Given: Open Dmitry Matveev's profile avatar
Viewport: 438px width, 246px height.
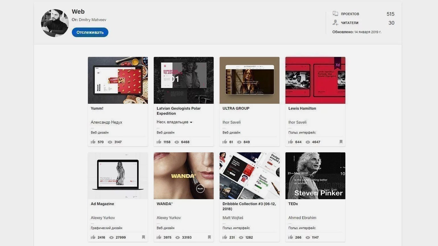Looking at the screenshot, I should click(55, 23).
